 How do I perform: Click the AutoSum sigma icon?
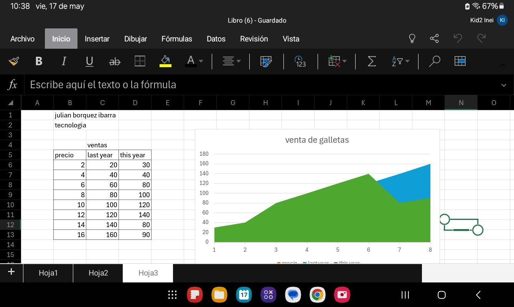[x=372, y=61]
